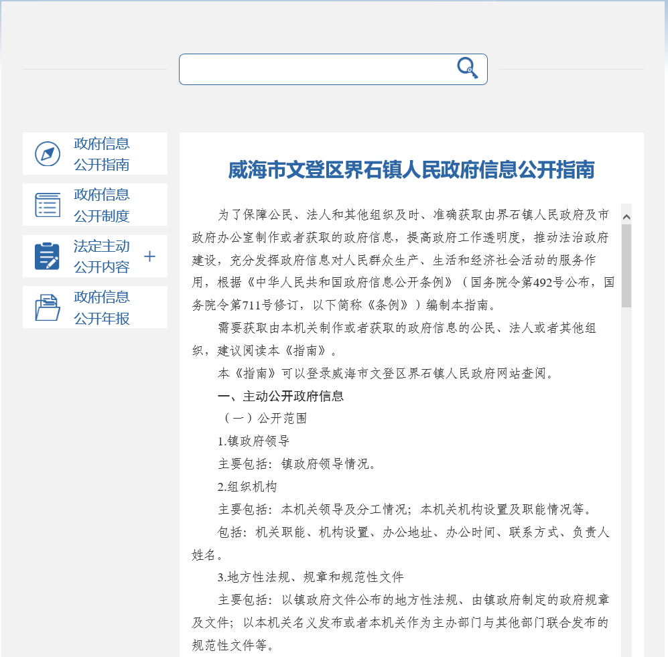
Task: Click the heading 一、主动公开政府信息
Action: (x=281, y=396)
